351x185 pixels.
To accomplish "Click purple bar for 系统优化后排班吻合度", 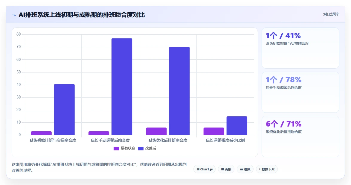I will coord(156,131).
